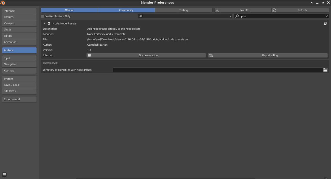Click the globe icon on Report a Bug
Viewport: 331px width, 179px height.
(211, 55)
